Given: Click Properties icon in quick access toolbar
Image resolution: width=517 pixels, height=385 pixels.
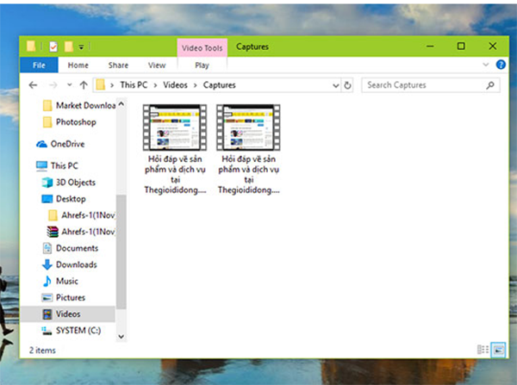Looking at the screenshot, I should [x=53, y=46].
